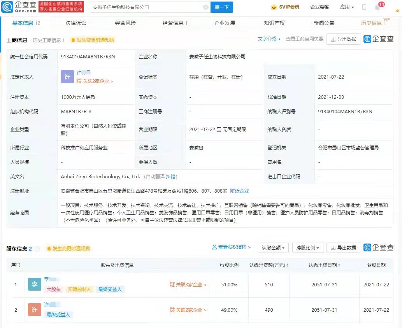This screenshot has width=402, height=328.
Task: Switch to 知识产权 tab
Action: point(274,23)
